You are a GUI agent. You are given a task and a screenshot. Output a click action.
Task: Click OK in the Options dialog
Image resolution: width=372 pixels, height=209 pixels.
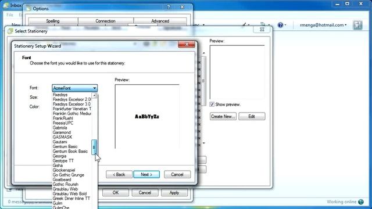tap(116, 193)
